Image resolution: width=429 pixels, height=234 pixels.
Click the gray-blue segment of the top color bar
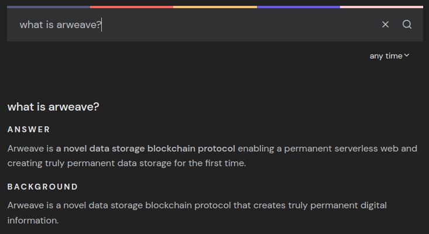click(49, 7)
